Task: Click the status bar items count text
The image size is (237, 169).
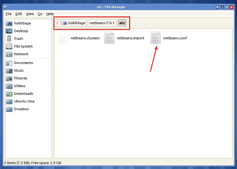Action: [32, 163]
